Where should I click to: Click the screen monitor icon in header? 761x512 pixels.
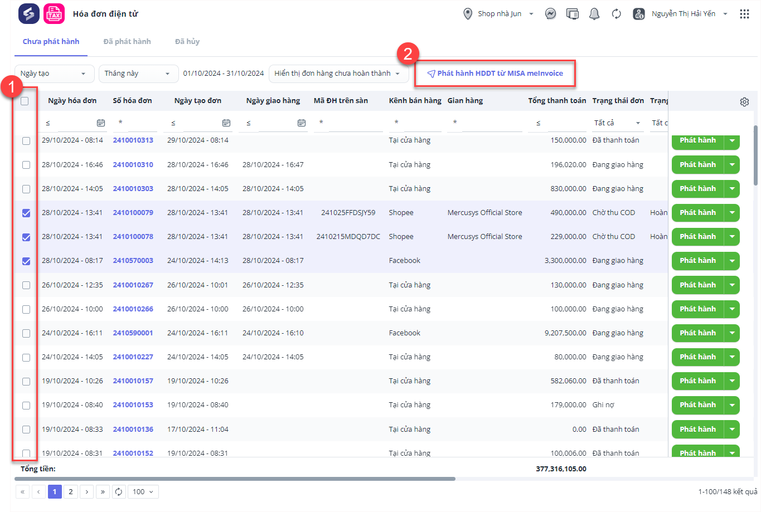pos(573,14)
